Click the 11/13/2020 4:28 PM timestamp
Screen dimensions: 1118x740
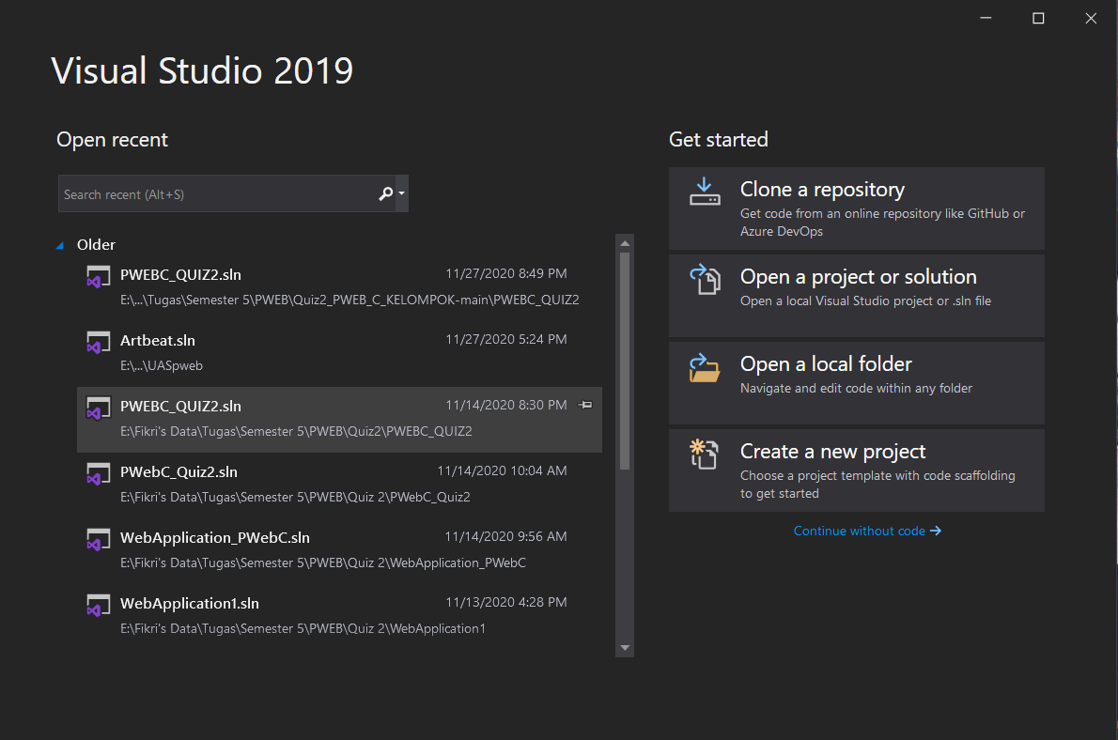506,602
